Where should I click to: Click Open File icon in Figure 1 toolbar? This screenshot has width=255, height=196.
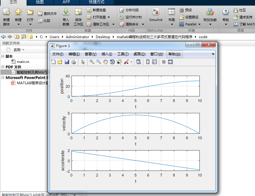click(x=60, y=62)
